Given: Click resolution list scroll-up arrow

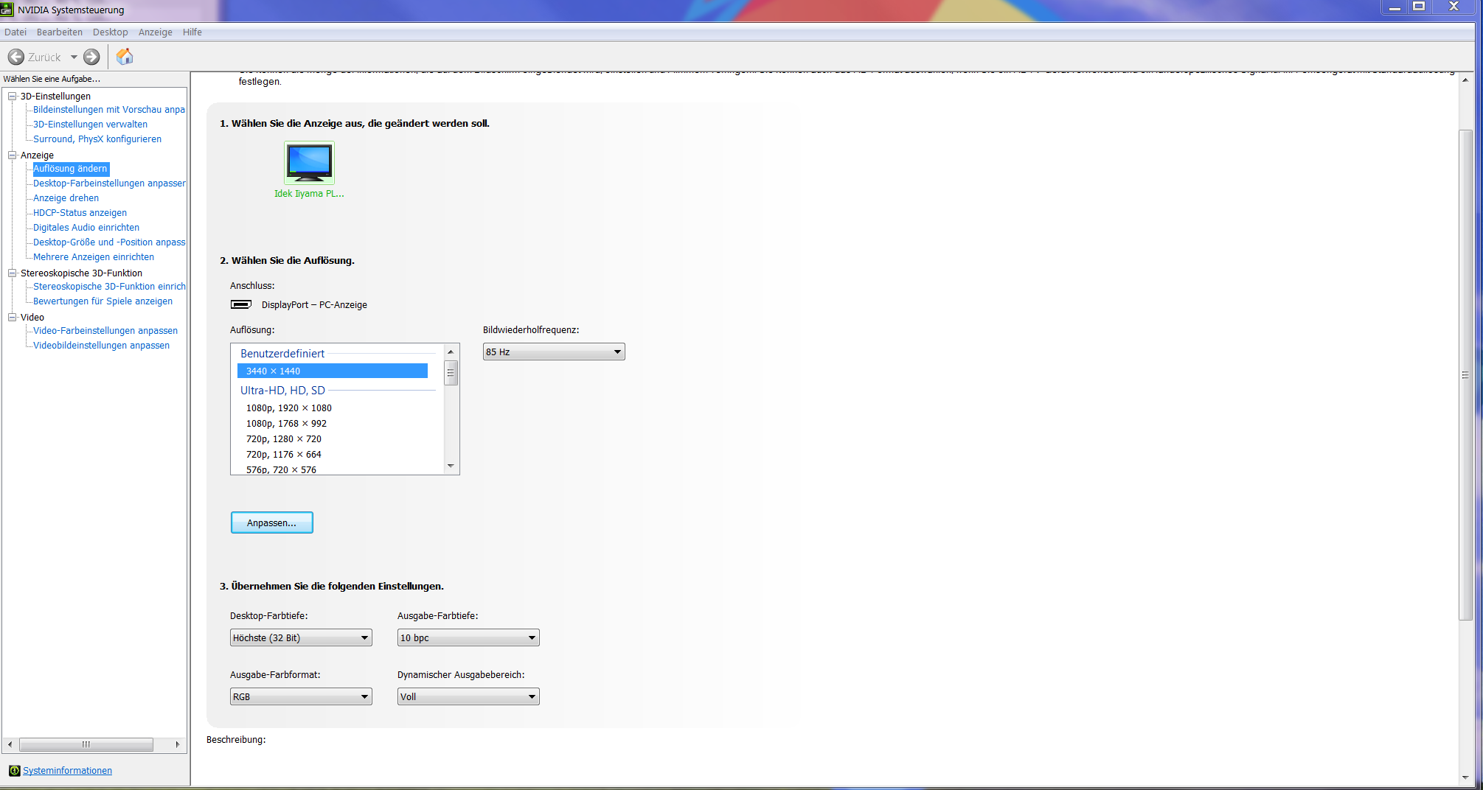Looking at the screenshot, I should [x=451, y=352].
